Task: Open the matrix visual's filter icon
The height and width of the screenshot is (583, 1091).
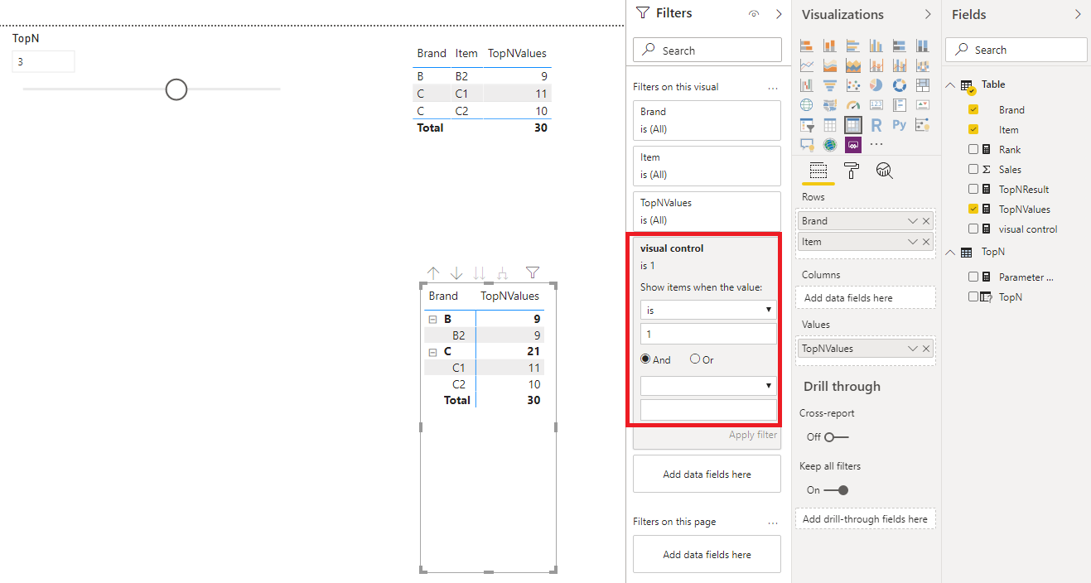Action: [533, 272]
